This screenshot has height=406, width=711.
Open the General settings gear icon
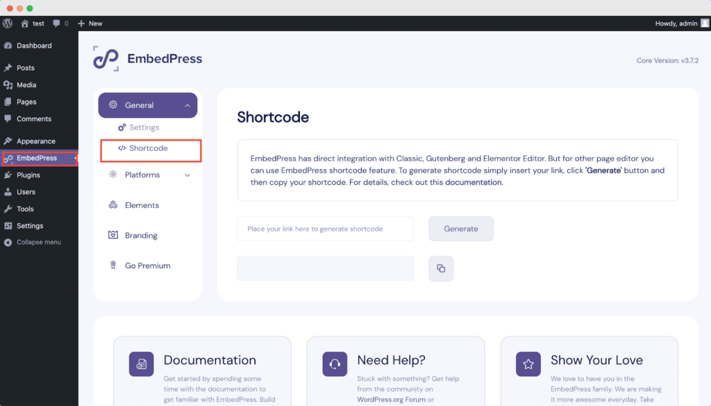[x=113, y=105]
